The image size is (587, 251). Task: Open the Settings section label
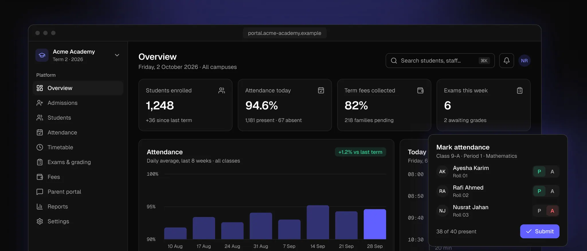(58, 221)
